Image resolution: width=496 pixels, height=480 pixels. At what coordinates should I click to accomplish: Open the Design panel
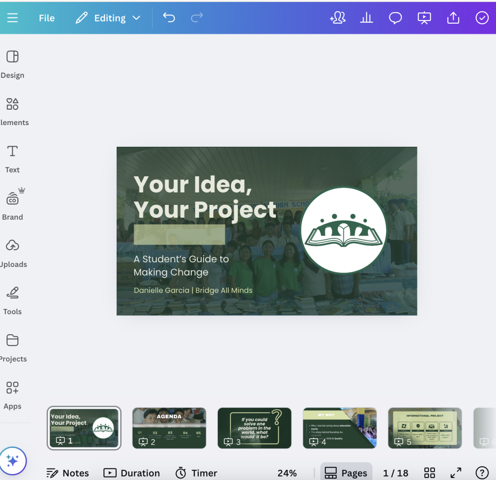pos(12,65)
